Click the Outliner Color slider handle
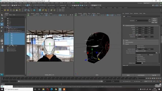 point(142,63)
